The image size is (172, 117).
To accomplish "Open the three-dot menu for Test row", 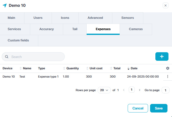I will coord(168,77).
